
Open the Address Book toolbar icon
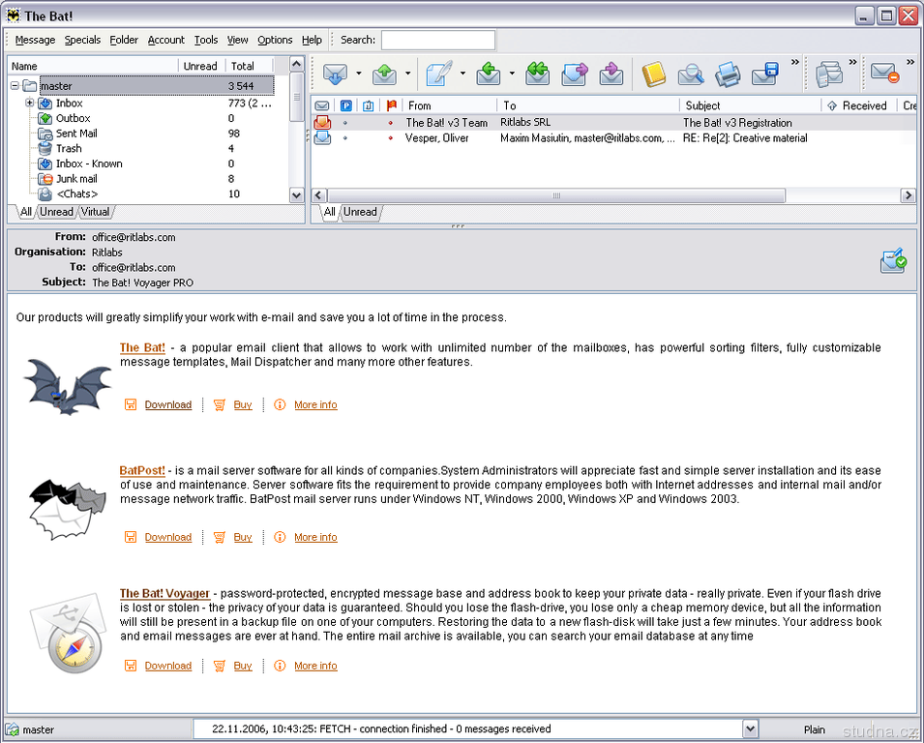click(654, 74)
